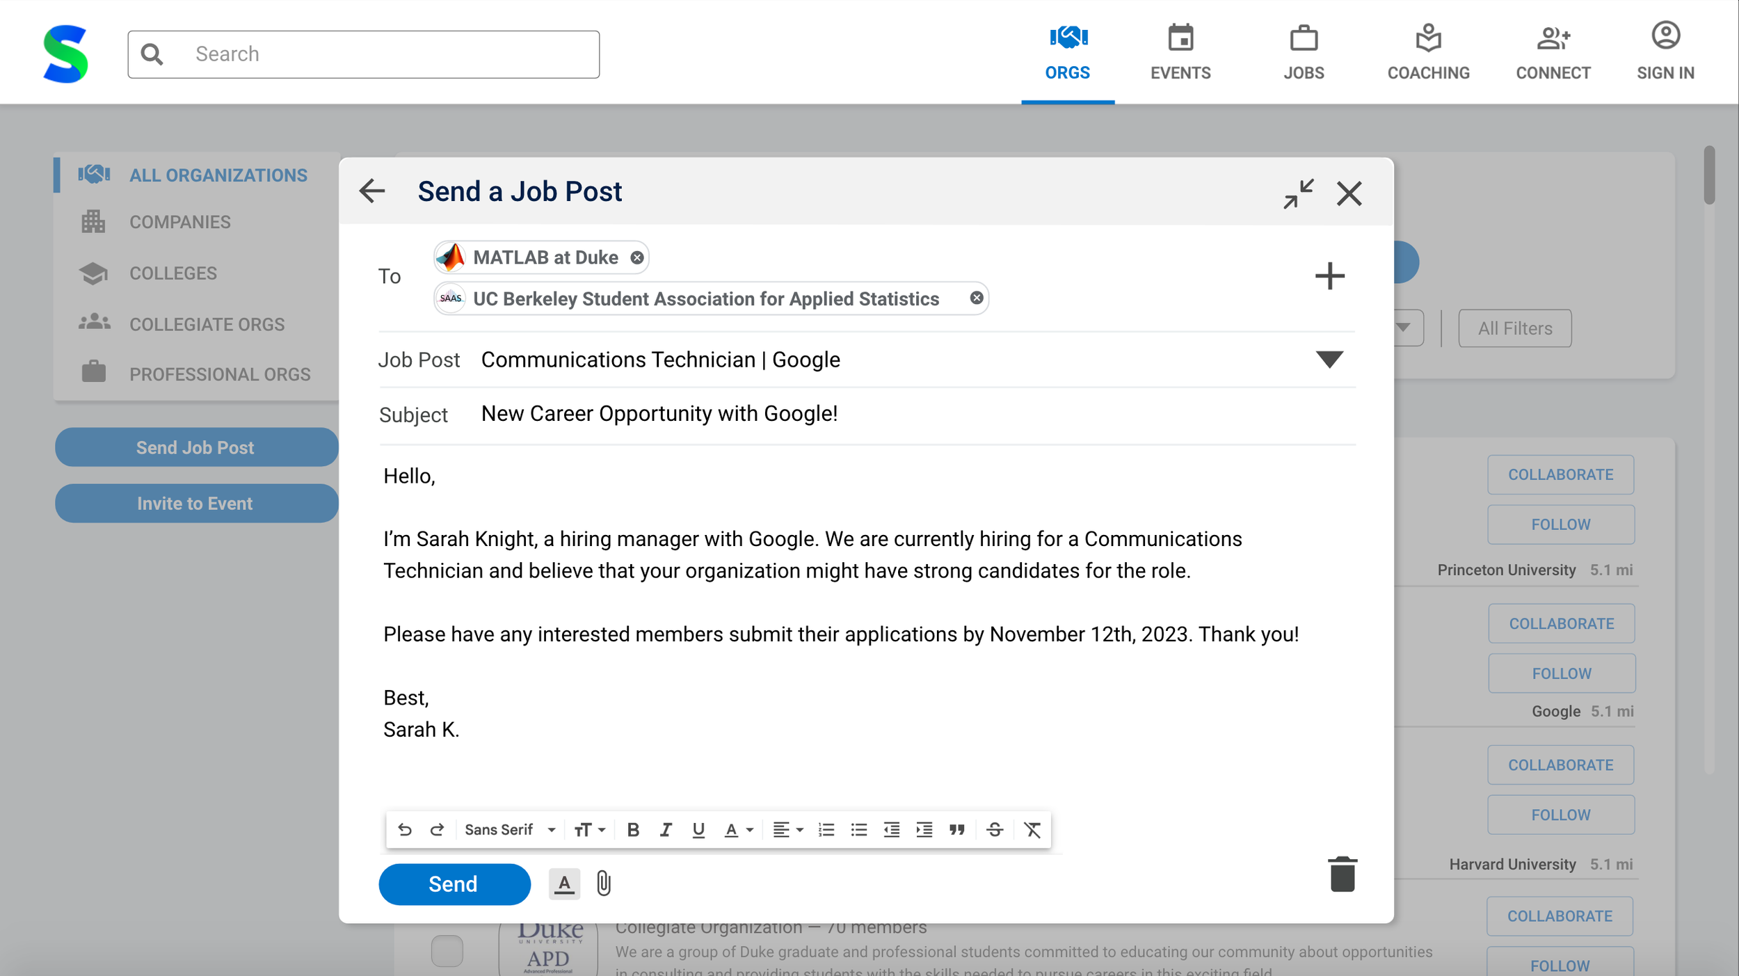Start a numbered list
Image resolution: width=1739 pixels, height=976 pixels.
pyautogui.click(x=826, y=829)
